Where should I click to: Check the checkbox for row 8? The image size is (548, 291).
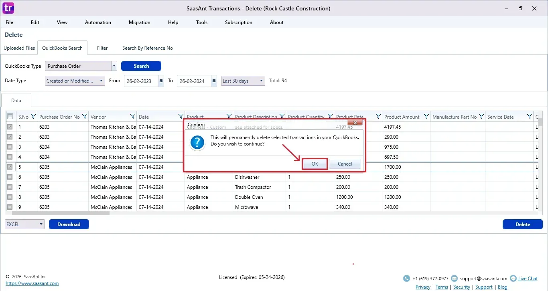(10, 197)
